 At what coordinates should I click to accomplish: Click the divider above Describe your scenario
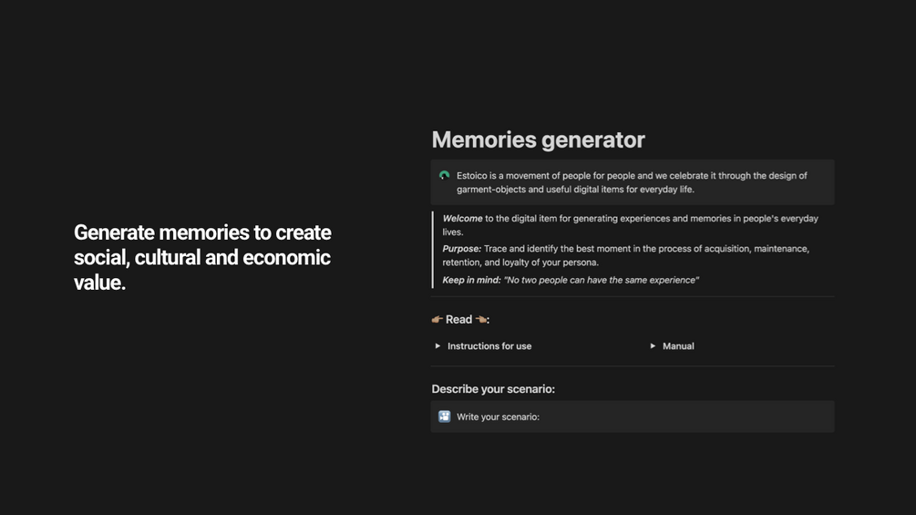(633, 366)
